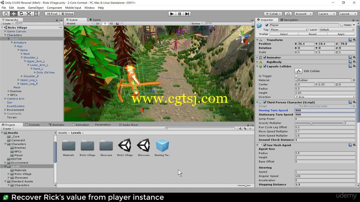Toggle scene audio speaker icon
The image size is (360, 202).
pos(111,23)
